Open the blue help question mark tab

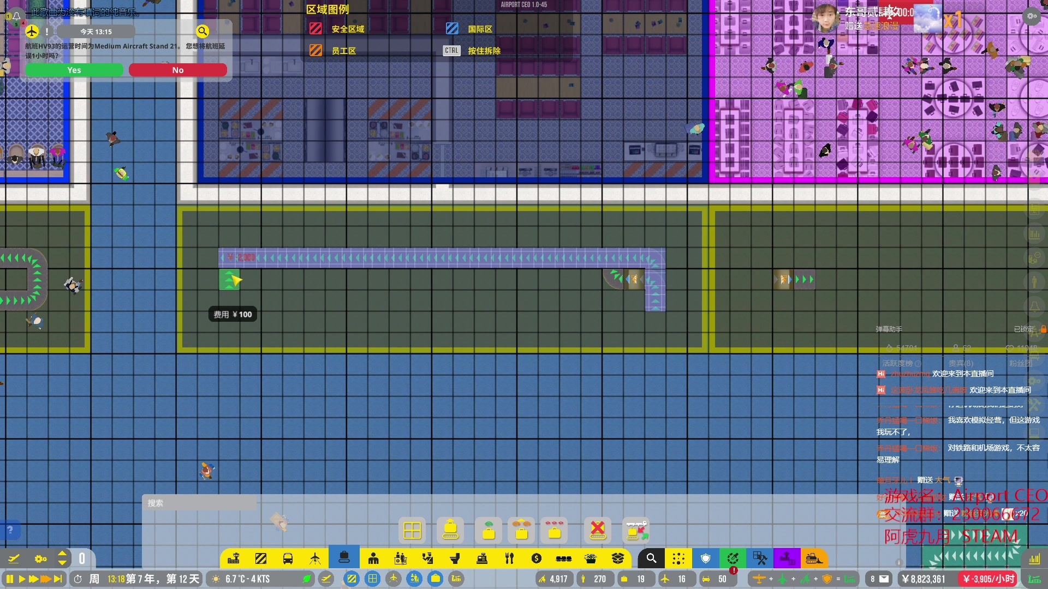click(10, 530)
